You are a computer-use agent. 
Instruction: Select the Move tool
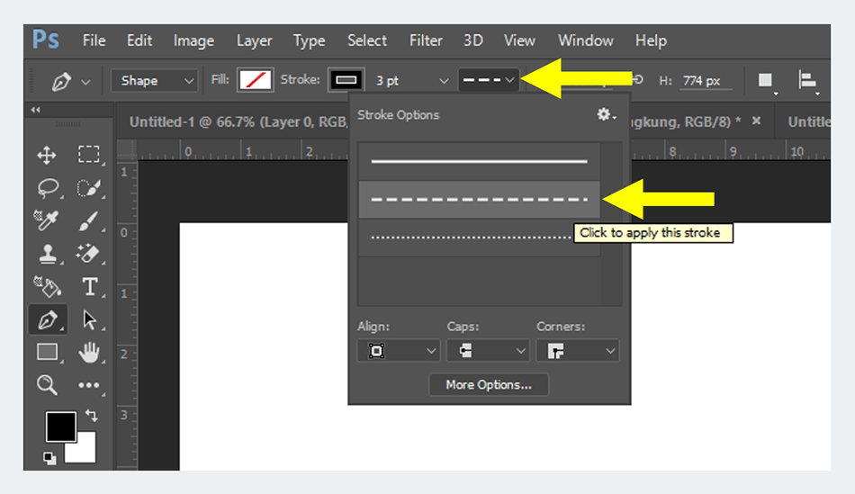click(x=47, y=155)
